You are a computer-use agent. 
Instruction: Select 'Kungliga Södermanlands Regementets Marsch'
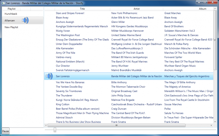coord(82,26)
